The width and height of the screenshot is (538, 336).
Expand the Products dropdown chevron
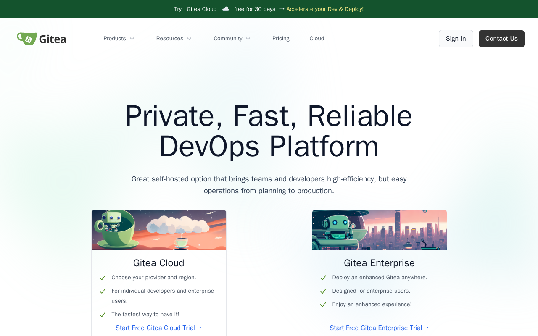click(132, 39)
